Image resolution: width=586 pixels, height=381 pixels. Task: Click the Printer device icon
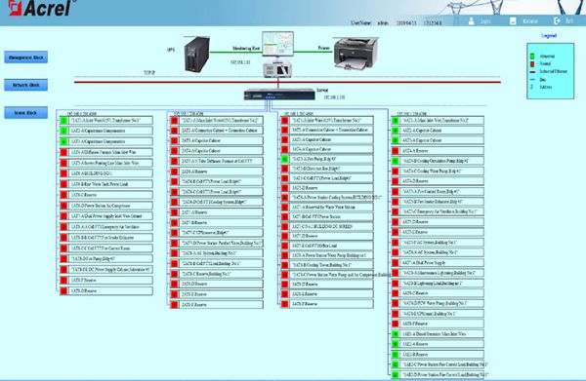point(356,54)
